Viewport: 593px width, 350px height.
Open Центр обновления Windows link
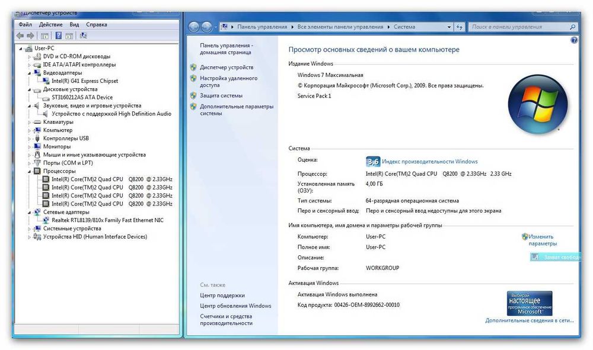click(235, 306)
